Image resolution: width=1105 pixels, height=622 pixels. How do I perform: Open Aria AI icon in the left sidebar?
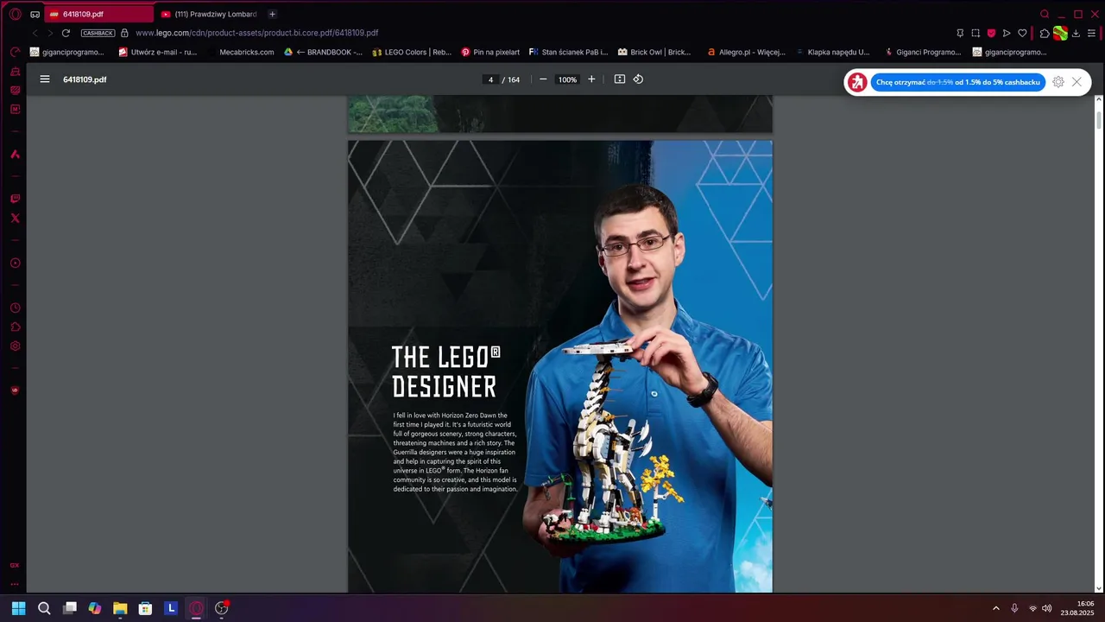pos(15,154)
